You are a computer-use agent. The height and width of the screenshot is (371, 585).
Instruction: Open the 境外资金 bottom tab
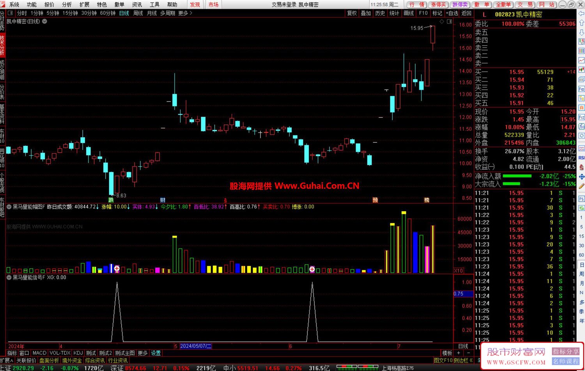tap(72, 360)
